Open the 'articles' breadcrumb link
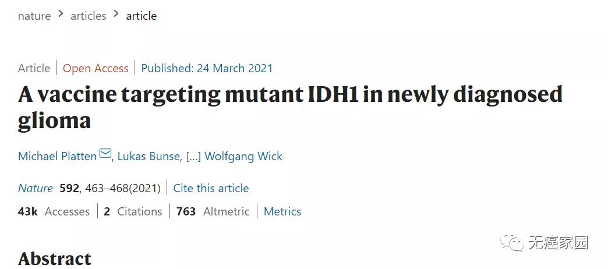The height and width of the screenshot is (269, 608). (x=89, y=16)
